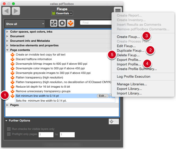The width and height of the screenshot is (176, 149).
Task: Switch to the Checks view icon
Action: pos(62,23)
